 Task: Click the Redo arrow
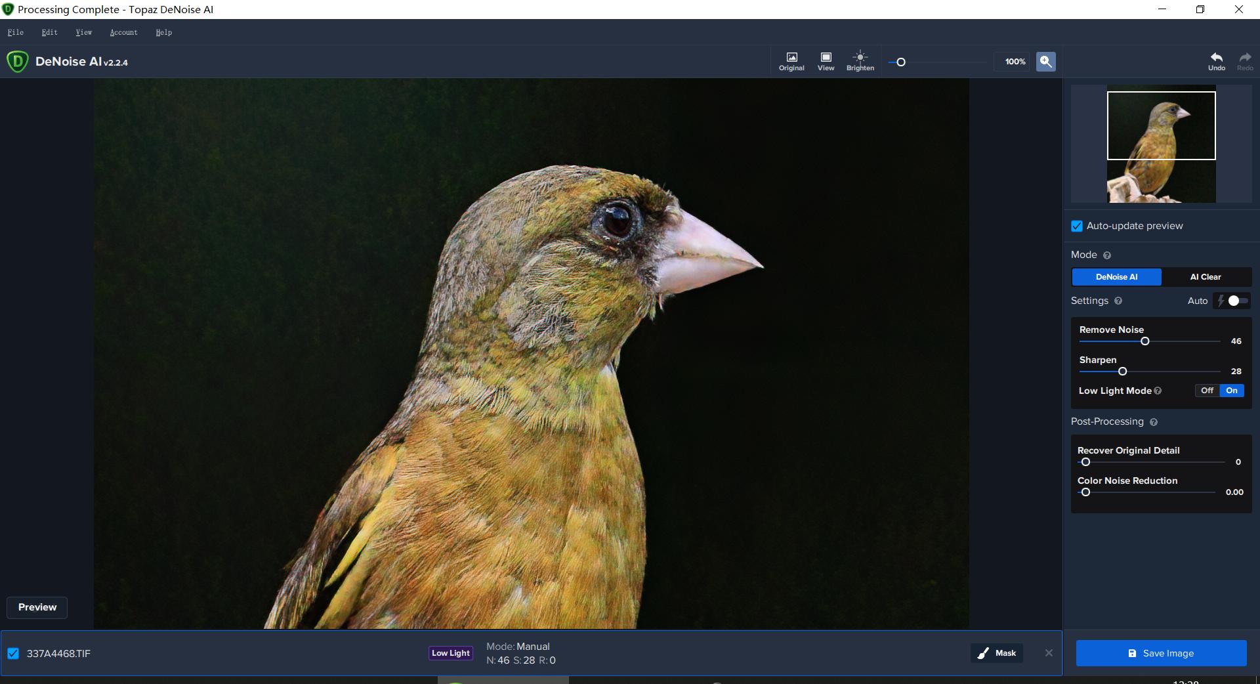(x=1245, y=61)
